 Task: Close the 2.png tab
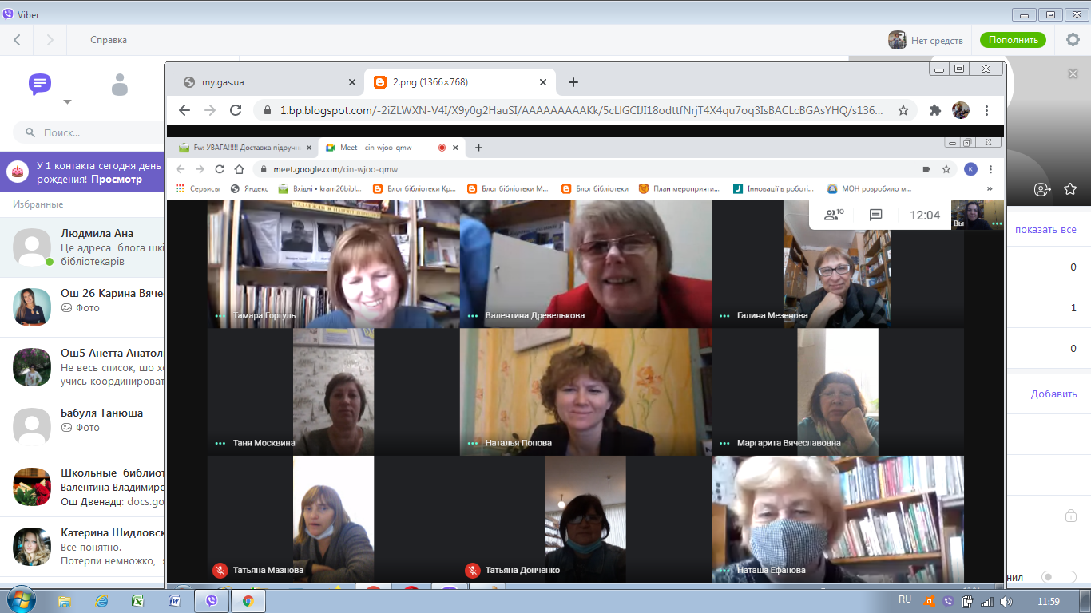[543, 82]
